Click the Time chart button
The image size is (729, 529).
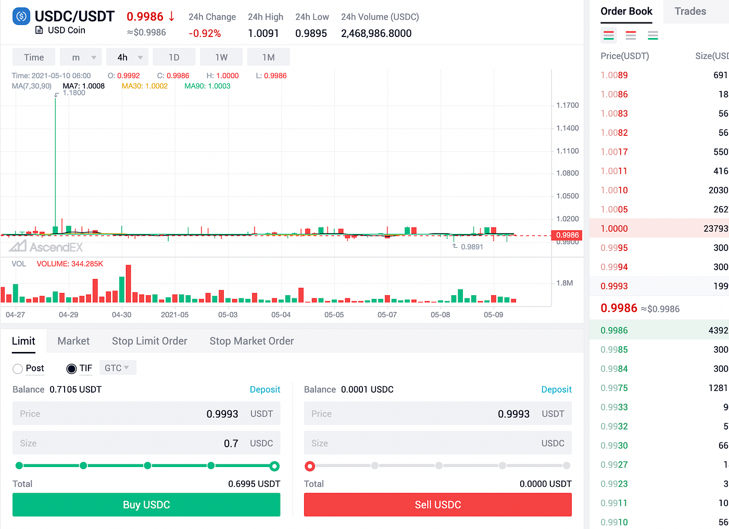click(x=34, y=57)
